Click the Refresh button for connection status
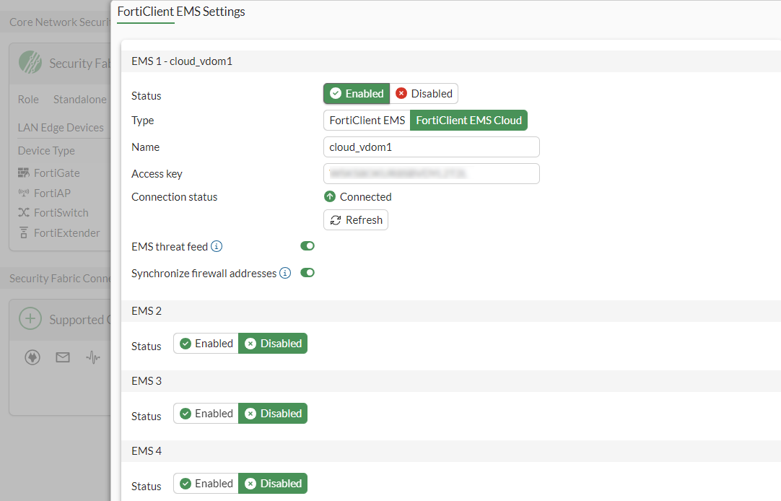Image resolution: width=781 pixels, height=501 pixels. [x=355, y=220]
